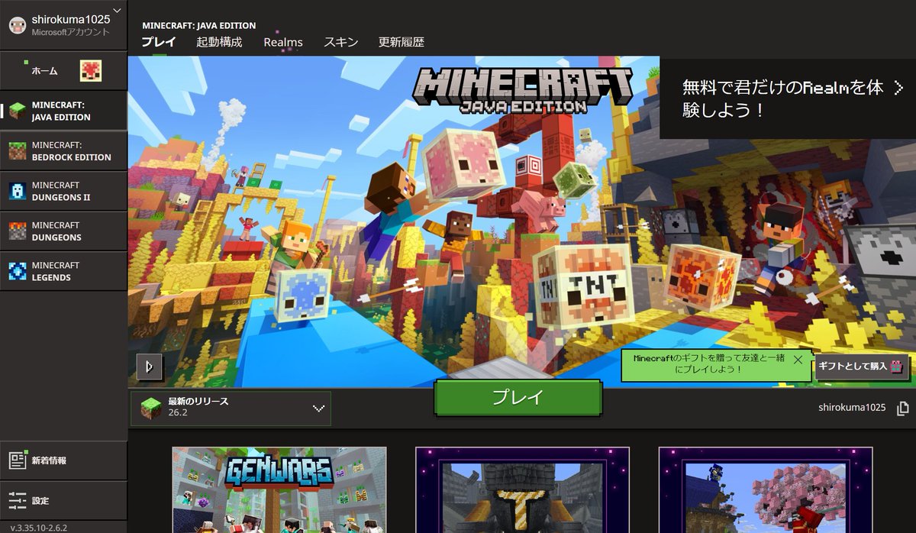
Task: Click the shirokuma1025 name near play bar
Action: 852,408
